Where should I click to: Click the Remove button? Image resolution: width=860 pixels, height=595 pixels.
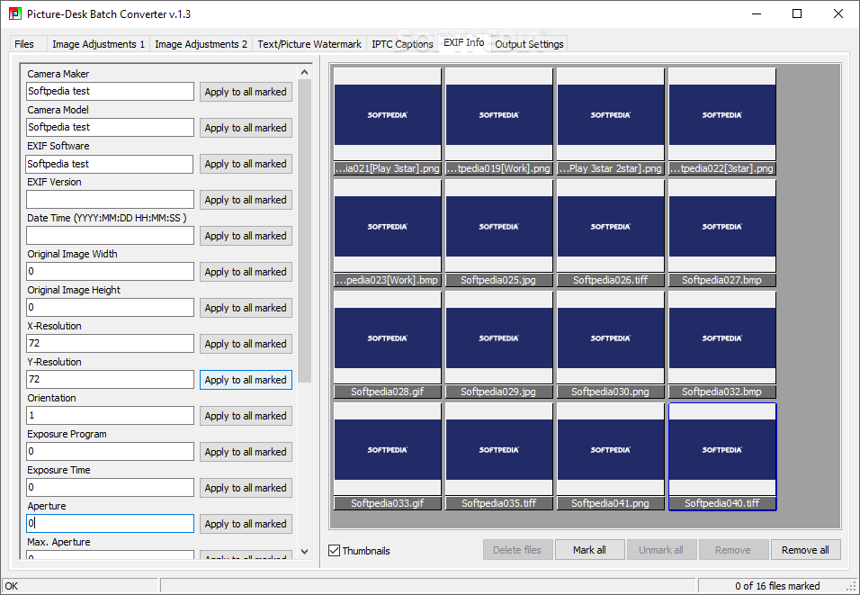[733, 550]
